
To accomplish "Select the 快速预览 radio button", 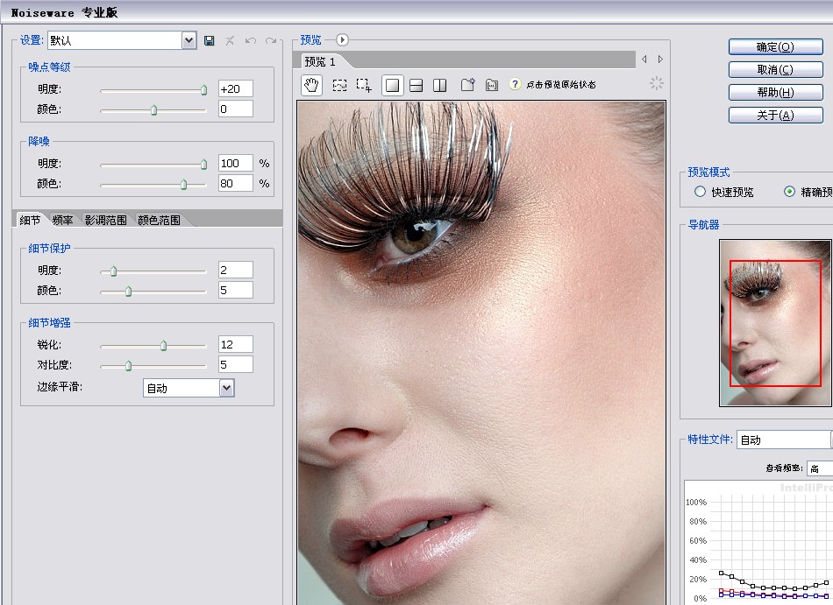I will coord(700,192).
